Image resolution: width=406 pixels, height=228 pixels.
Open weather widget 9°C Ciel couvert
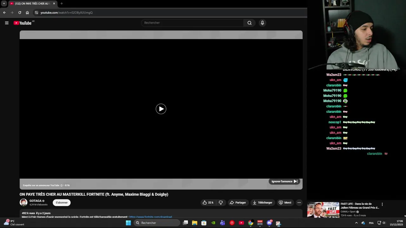click(14, 223)
